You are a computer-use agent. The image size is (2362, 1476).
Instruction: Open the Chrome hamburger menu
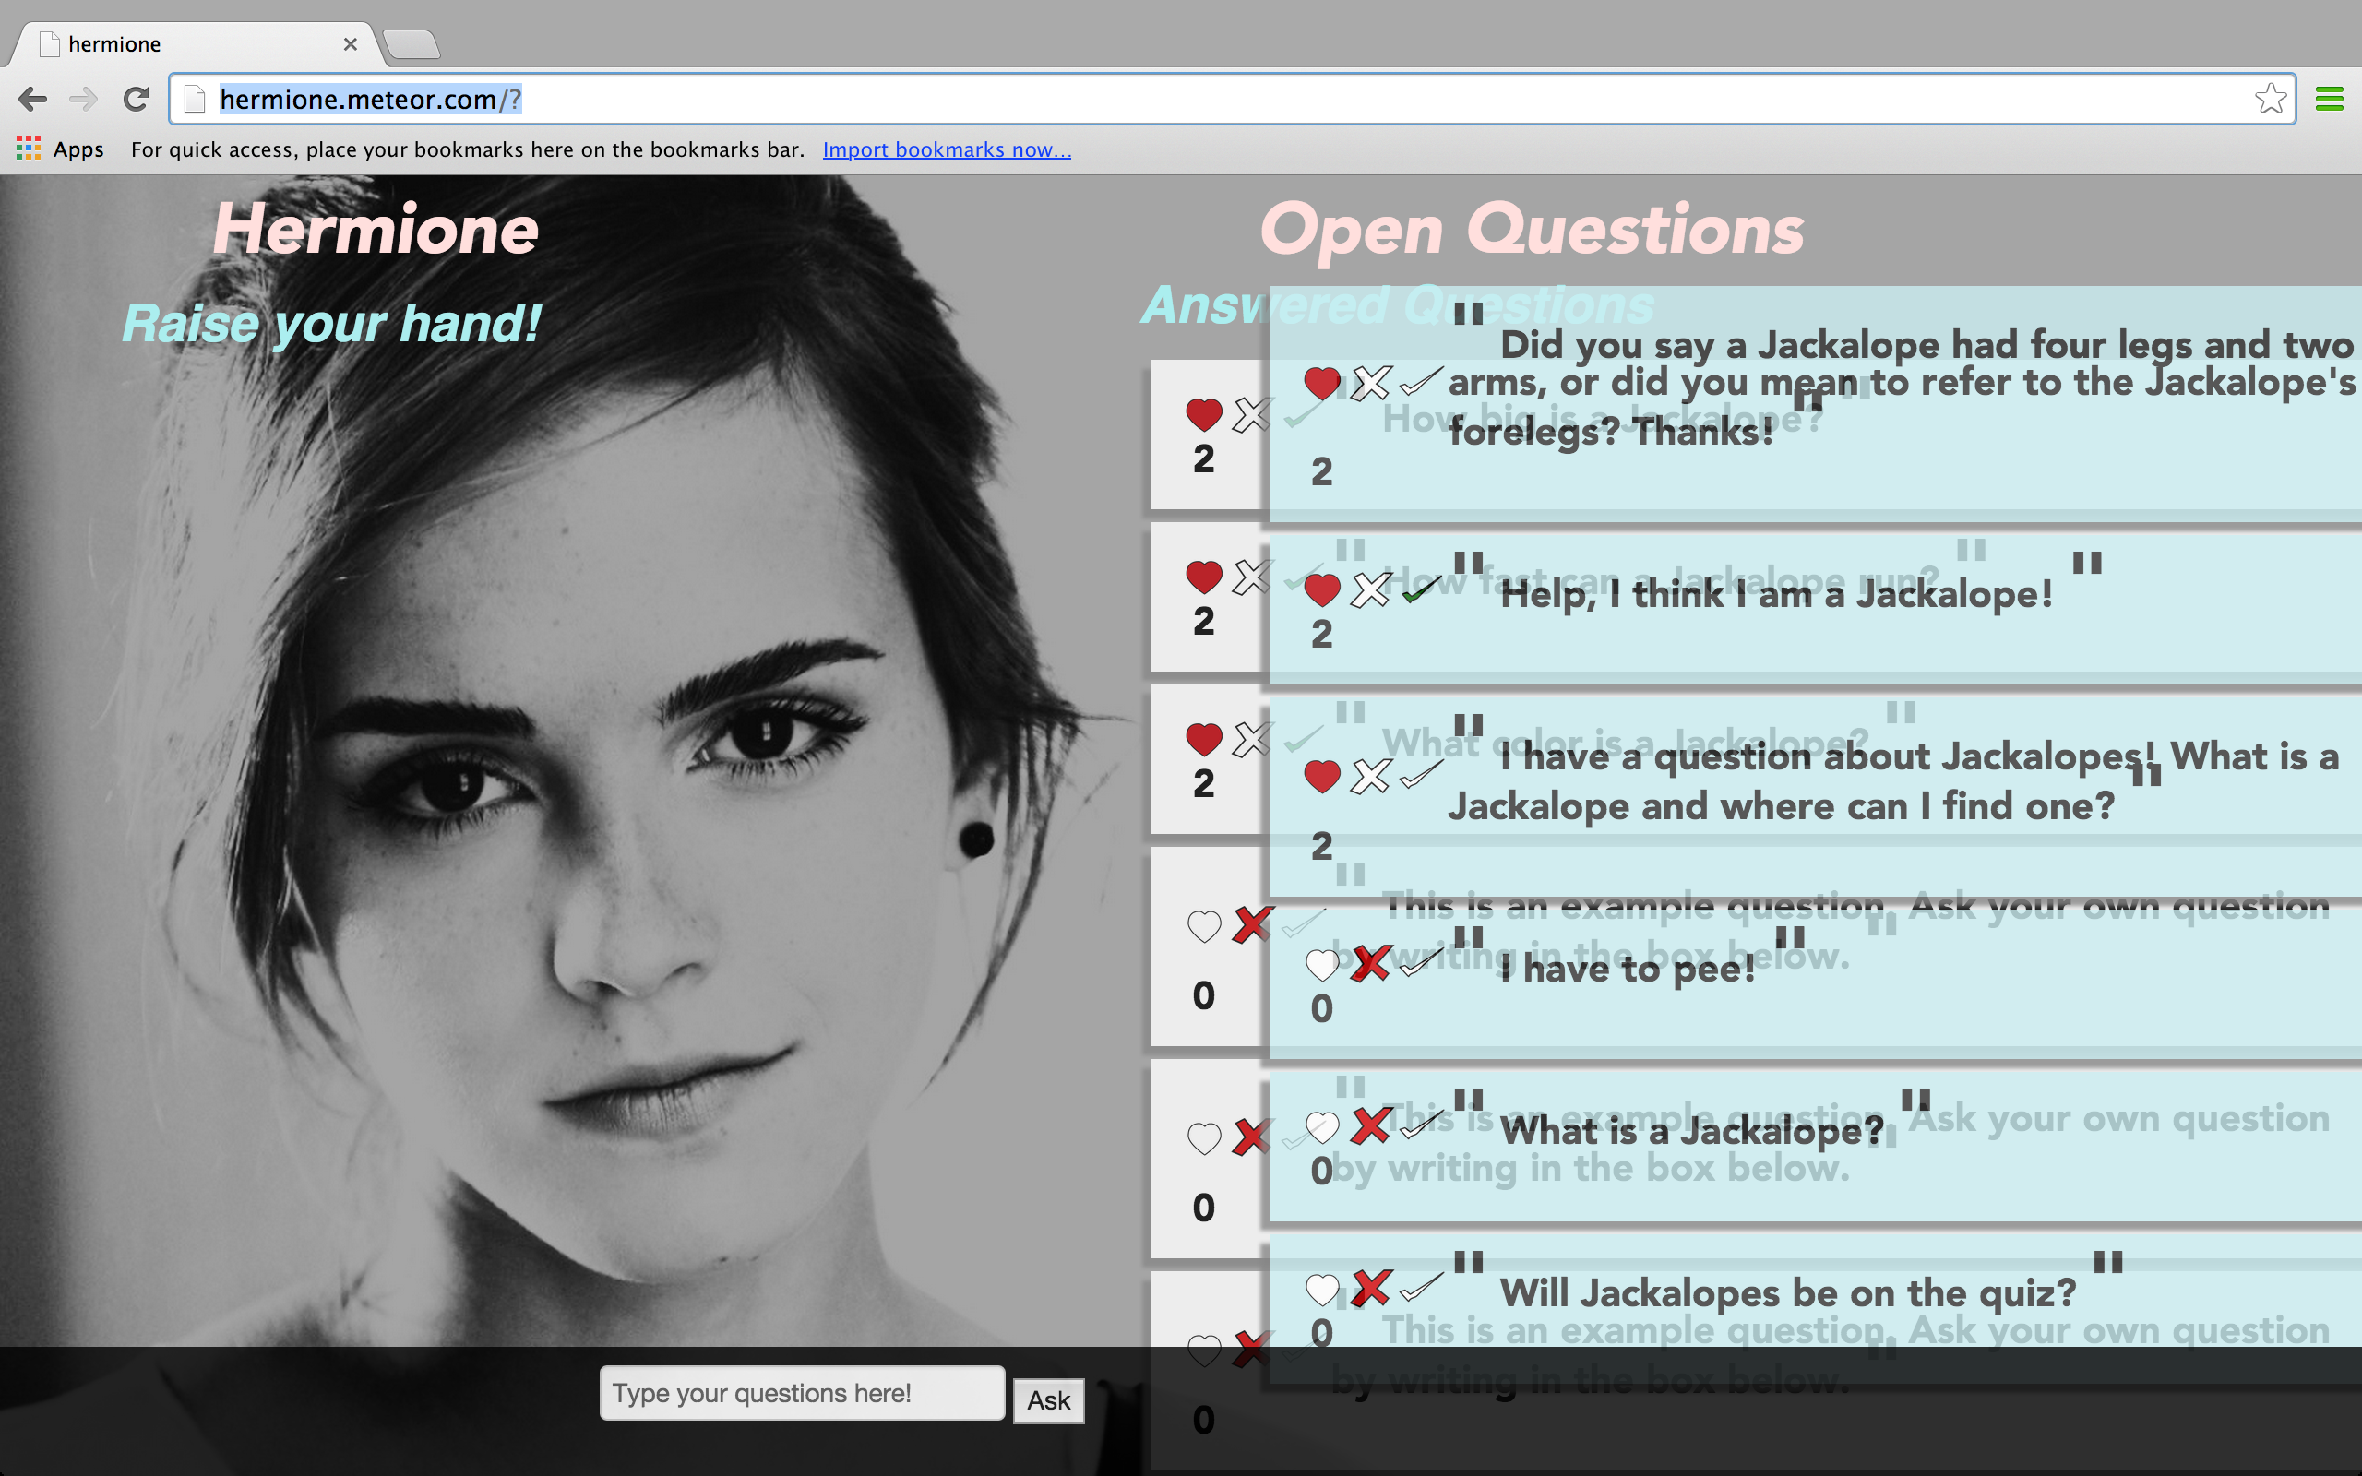coord(2329,99)
